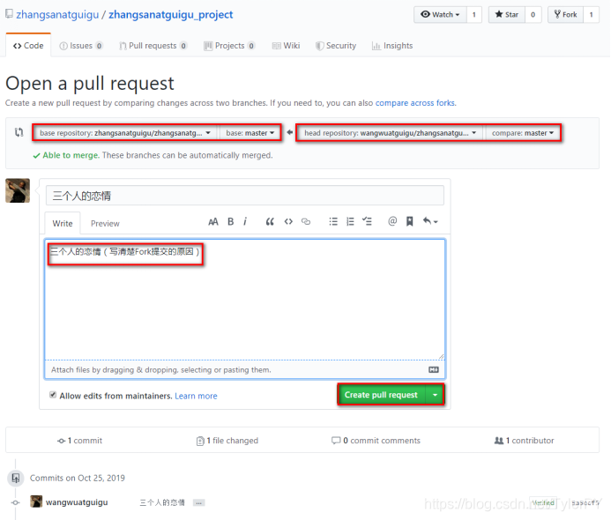The height and width of the screenshot is (520, 611).
Task: View the 1 file changed summary
Action: click(x=227, y=441)
